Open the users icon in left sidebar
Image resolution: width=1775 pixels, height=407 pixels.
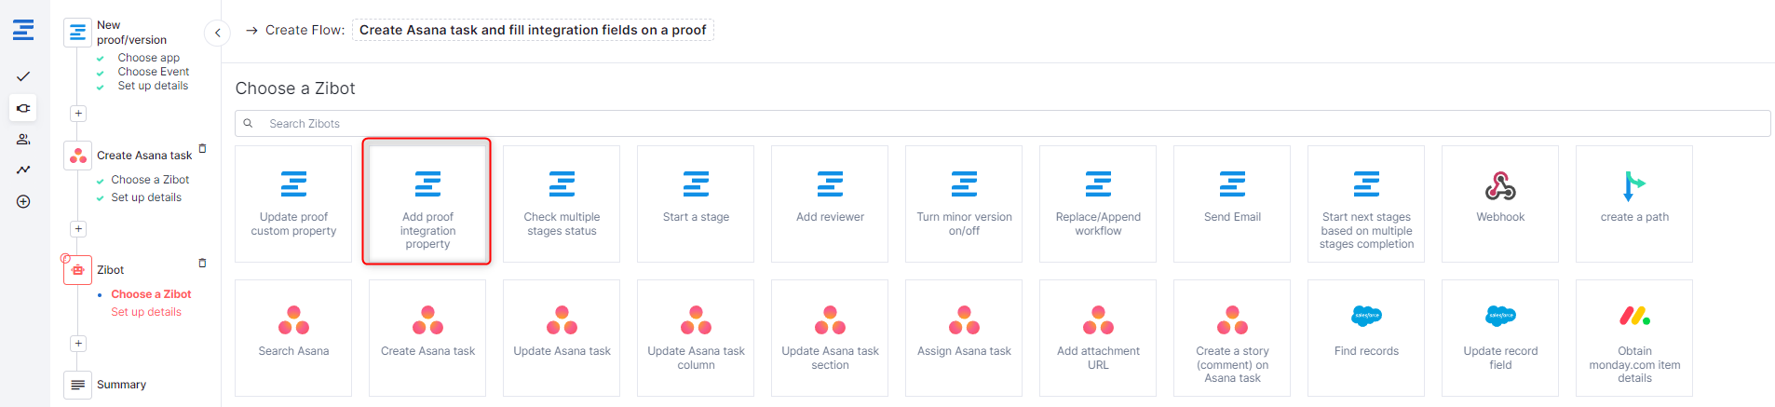tap(23, 139)
